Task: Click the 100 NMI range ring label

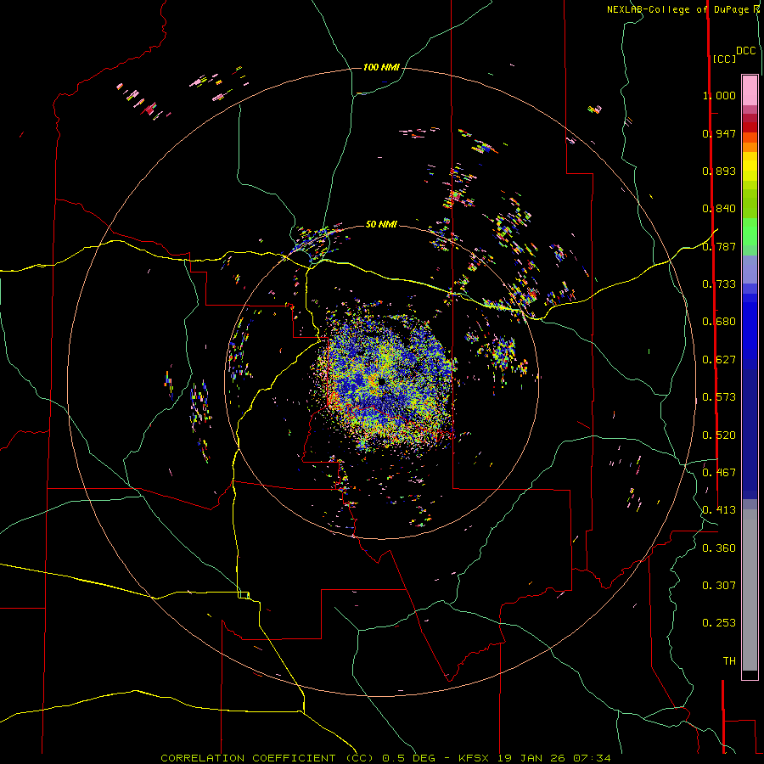Action: click(x=381, y=67)
